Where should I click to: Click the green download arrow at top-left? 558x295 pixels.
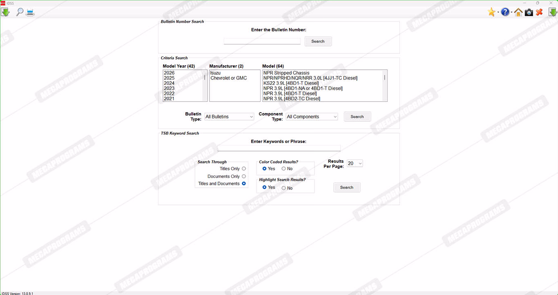(x=5, y=12)
